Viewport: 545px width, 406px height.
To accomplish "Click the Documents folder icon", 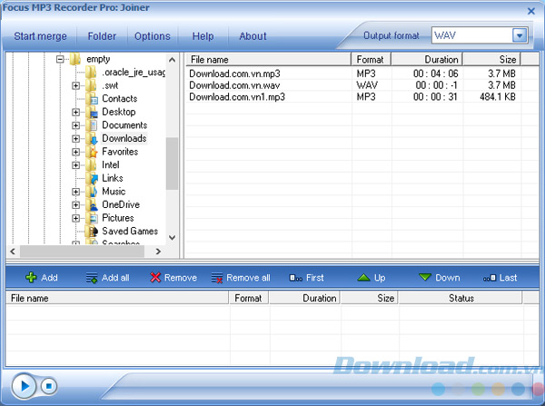I will click(x=92, y=125).
